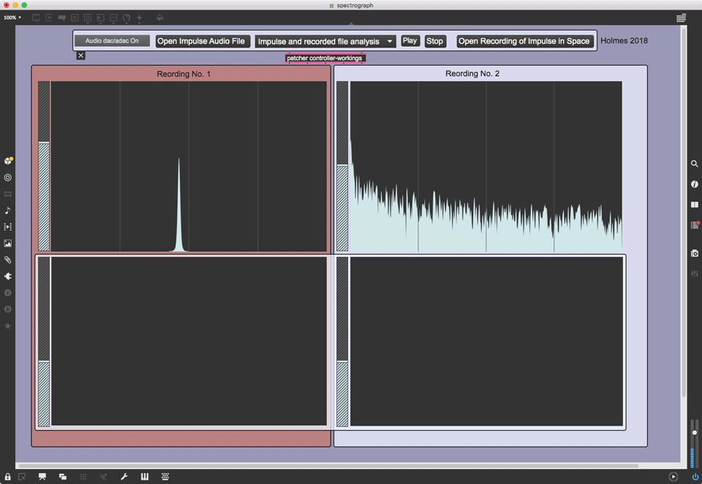Add a Toggle object from top toolbar
Image resolution: width=702 pixels, height=484 pixels.
(x=75, y=18)
